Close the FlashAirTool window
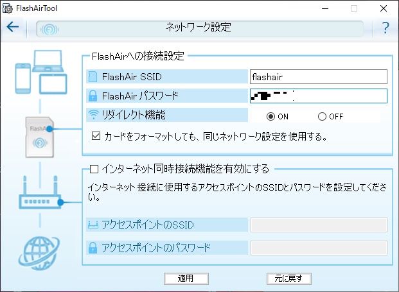 [384, 8]
